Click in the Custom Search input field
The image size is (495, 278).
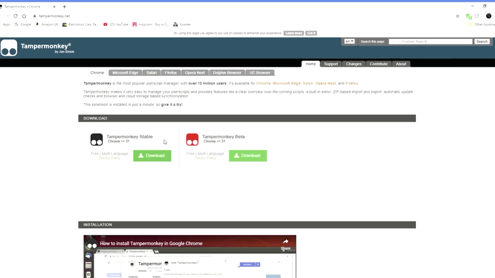click(x=430, y=41)
